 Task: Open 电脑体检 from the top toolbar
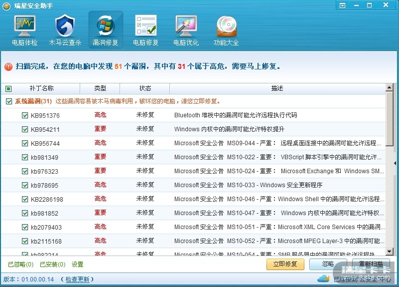[24, 30]
